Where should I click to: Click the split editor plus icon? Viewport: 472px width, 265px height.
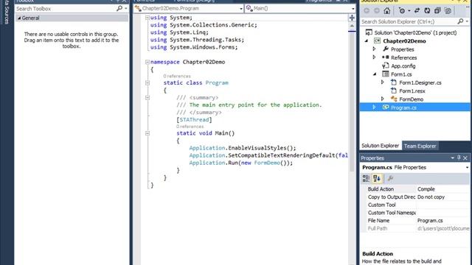pos(352,18)
